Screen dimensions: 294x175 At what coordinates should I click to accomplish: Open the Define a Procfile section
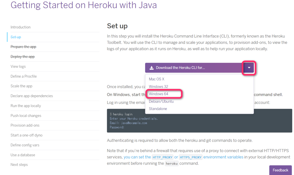[24, 76]
